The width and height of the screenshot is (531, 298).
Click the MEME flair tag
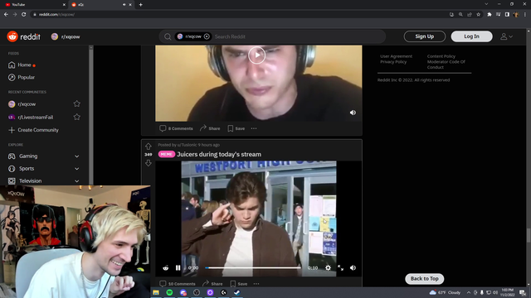tap(166, 155)
